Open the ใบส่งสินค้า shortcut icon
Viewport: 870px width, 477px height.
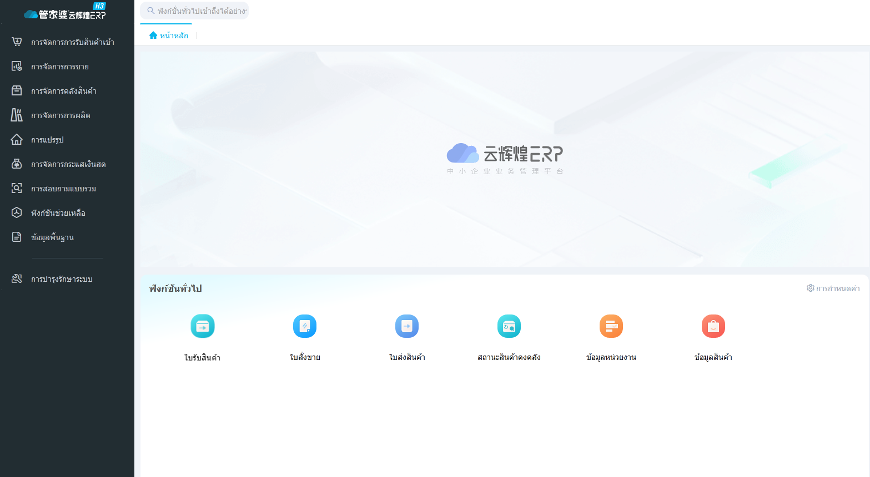(x=407, y=326)
